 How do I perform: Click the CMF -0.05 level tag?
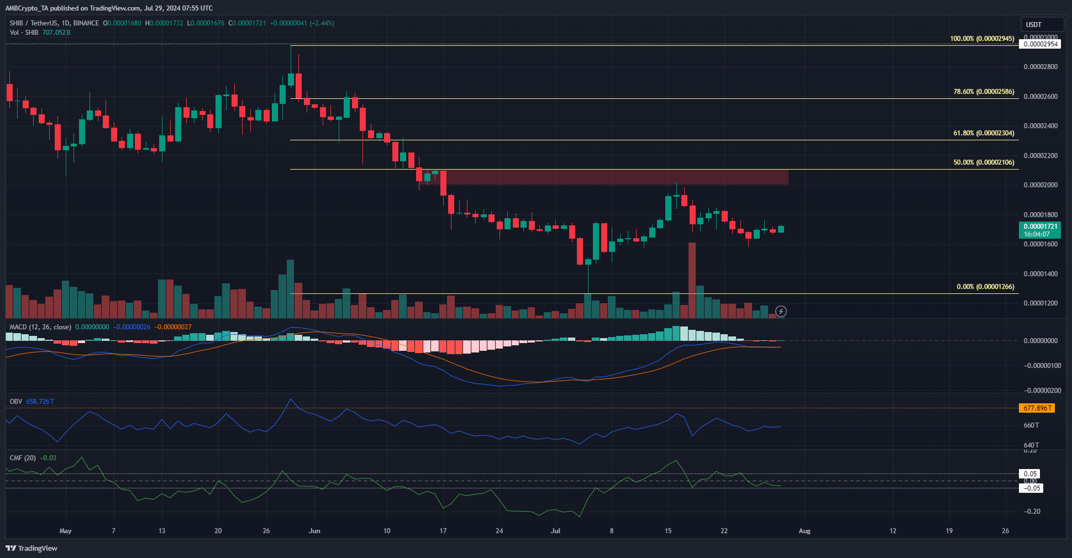1031,488
